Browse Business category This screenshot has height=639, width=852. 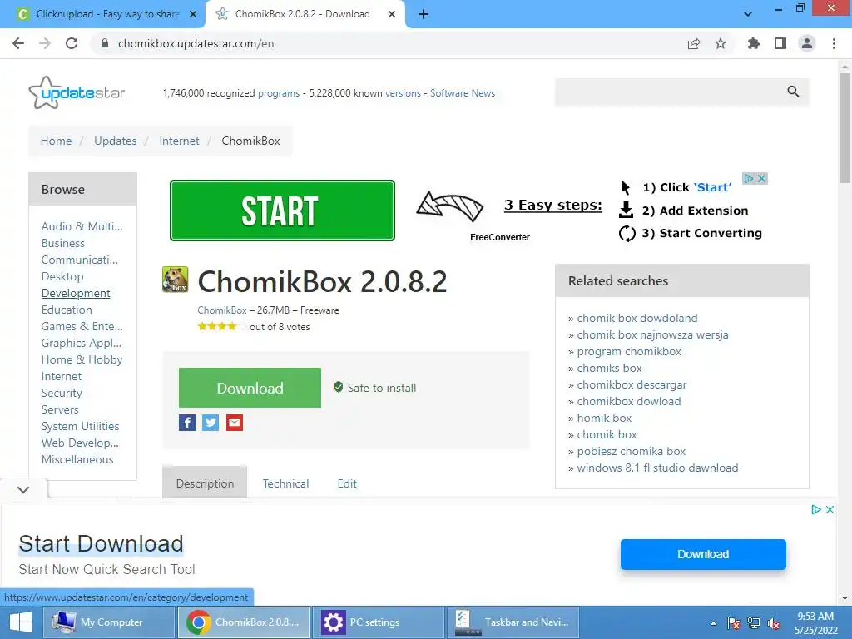(x=63, y=243)
